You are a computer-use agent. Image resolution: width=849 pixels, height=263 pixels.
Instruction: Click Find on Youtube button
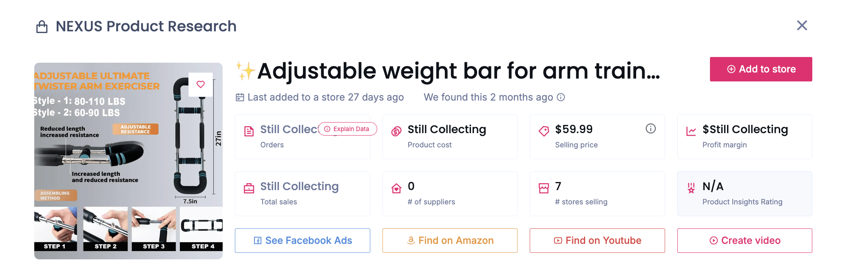click(x=597, y=241)
